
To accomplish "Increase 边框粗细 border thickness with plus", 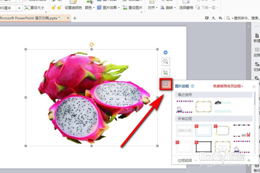I will [x=249, y=160].
